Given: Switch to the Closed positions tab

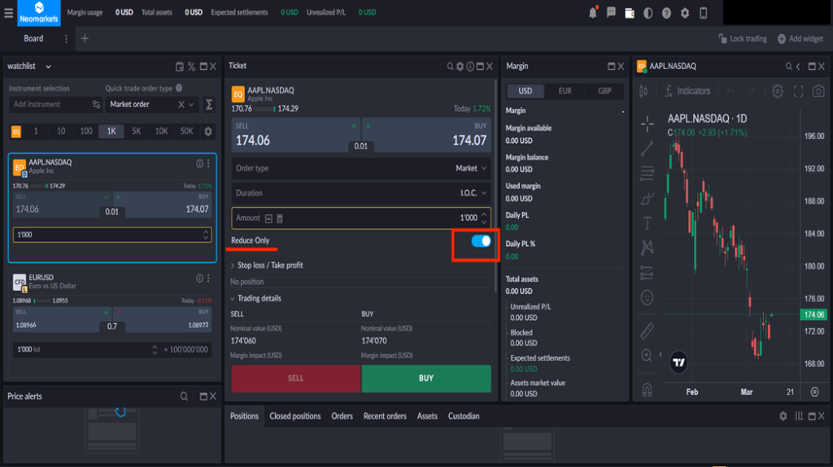Looking at the screenshot, I should [x=295, y=416].
